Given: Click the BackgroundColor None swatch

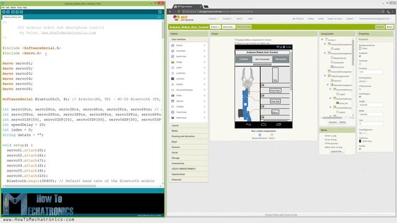Looking at the screenshot, I should [x=360, y=48].
